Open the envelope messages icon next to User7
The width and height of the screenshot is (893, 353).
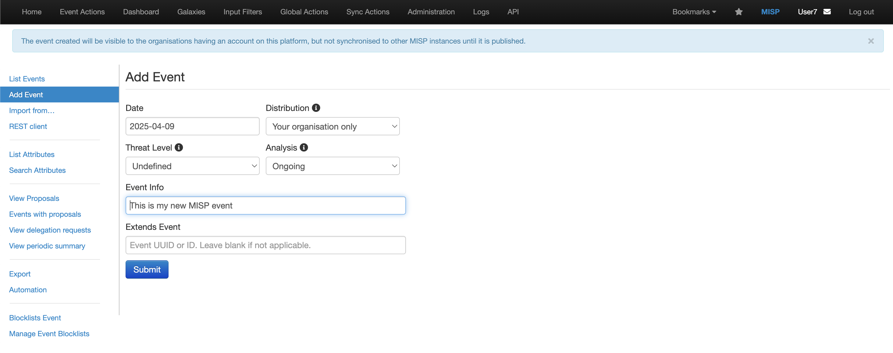click(827, 12)
